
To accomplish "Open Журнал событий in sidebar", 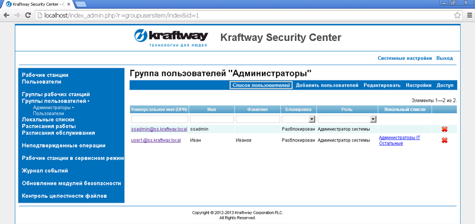I will (45, 171).
